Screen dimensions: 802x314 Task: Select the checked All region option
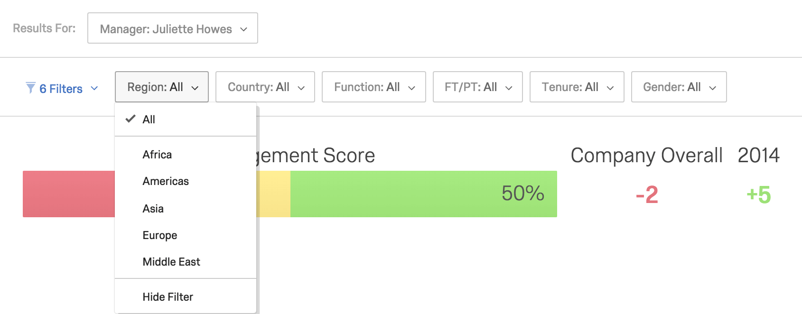[186, 120]
